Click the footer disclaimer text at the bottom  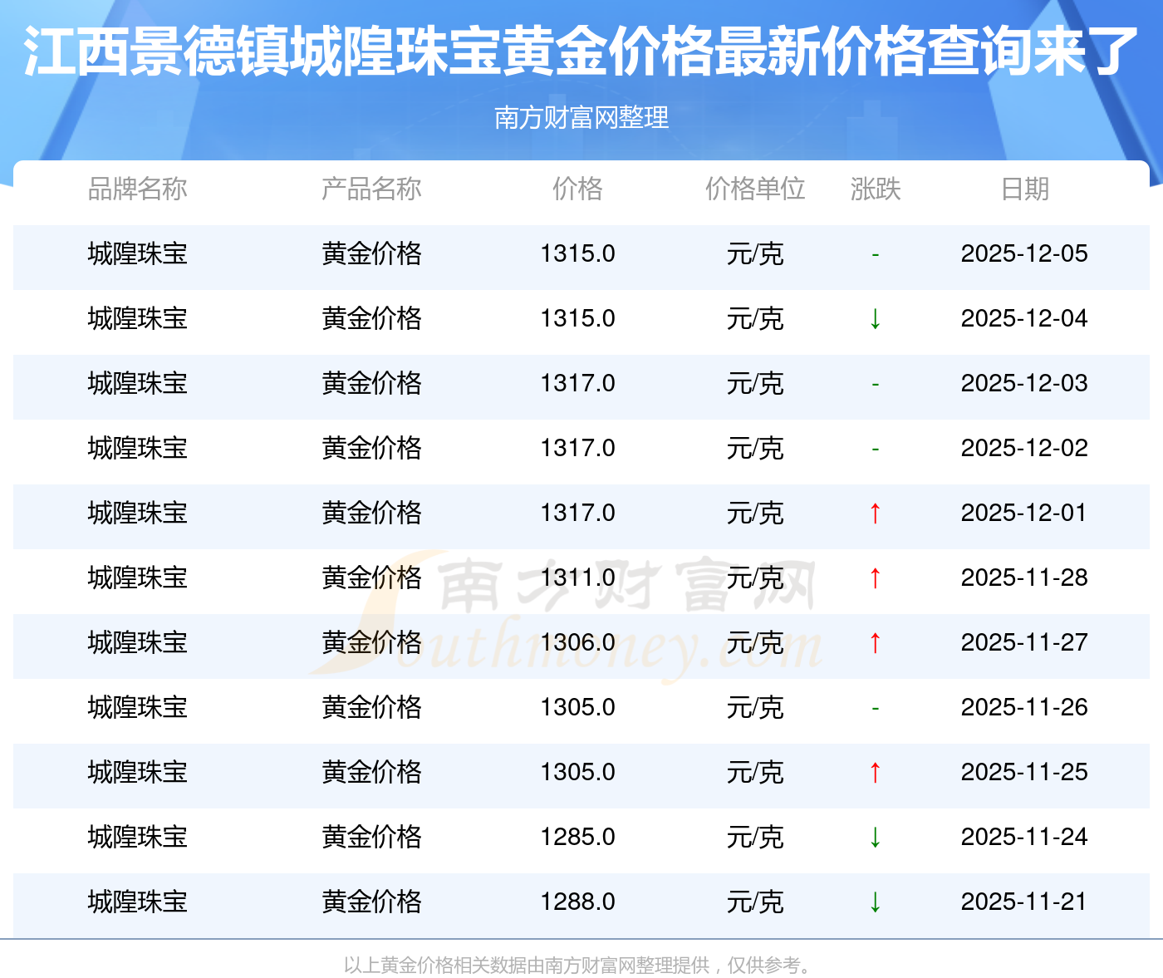click(x=581, y=965)
